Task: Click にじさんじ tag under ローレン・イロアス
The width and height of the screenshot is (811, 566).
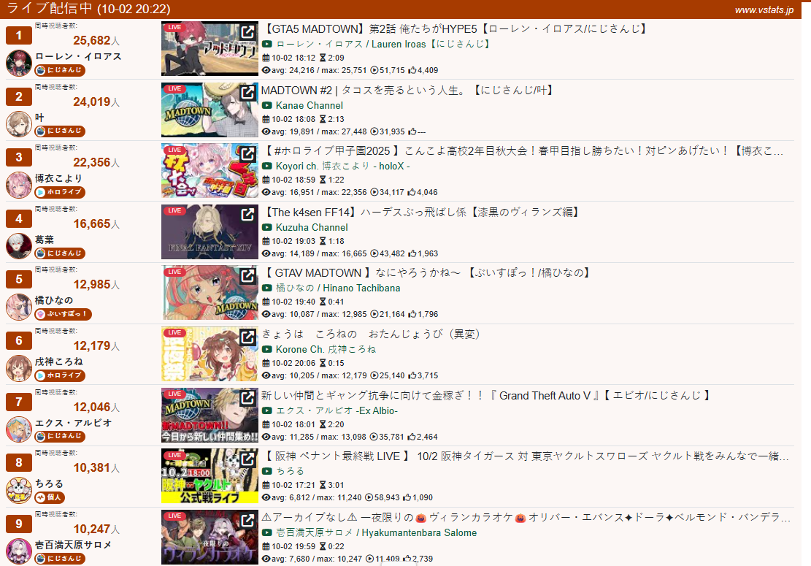Action: [60, 70]
